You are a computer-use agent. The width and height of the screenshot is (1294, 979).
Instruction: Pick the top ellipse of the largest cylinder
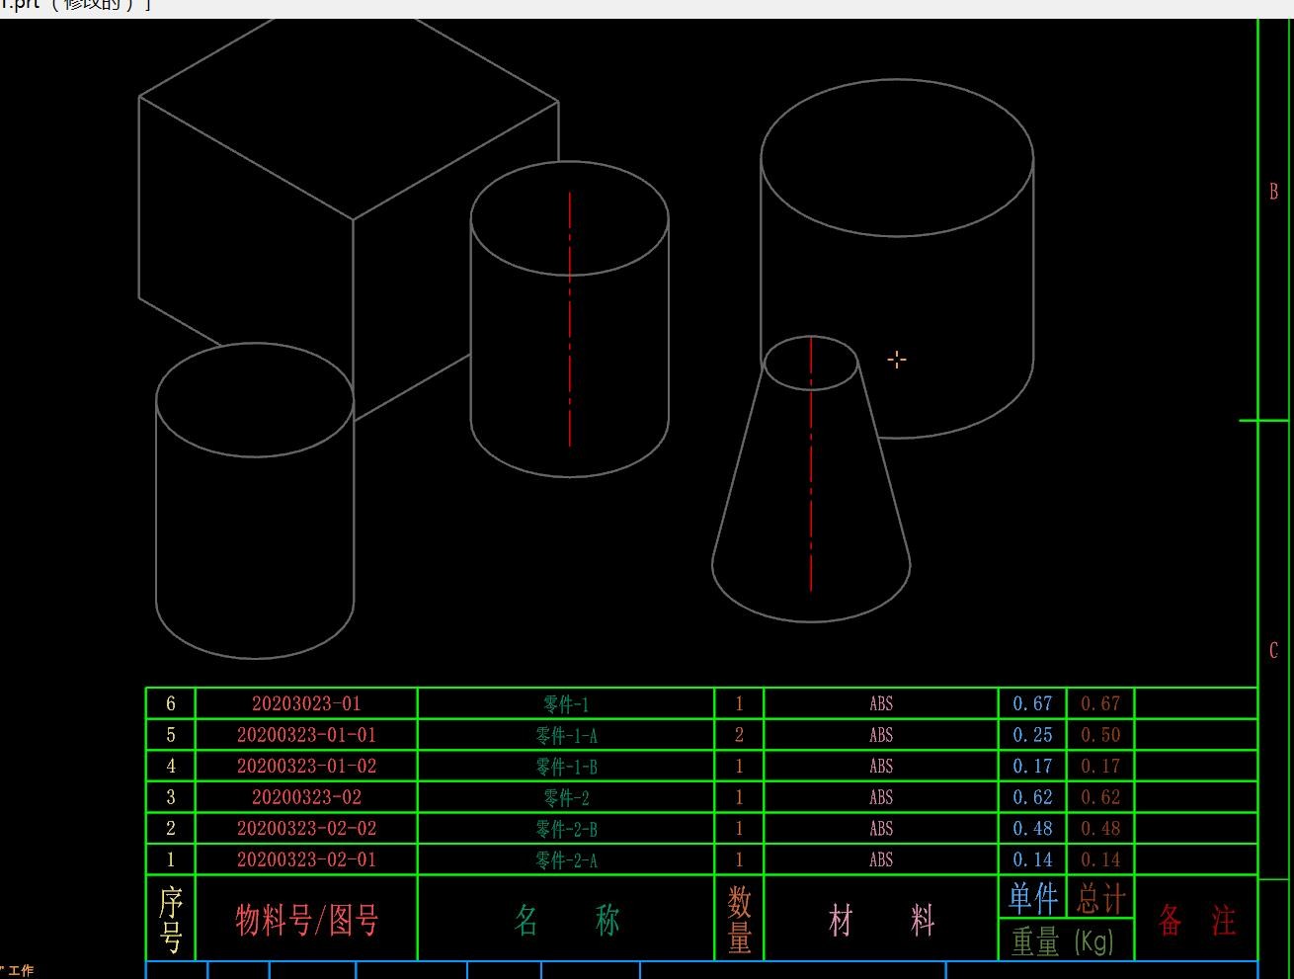tap(897, 158)
